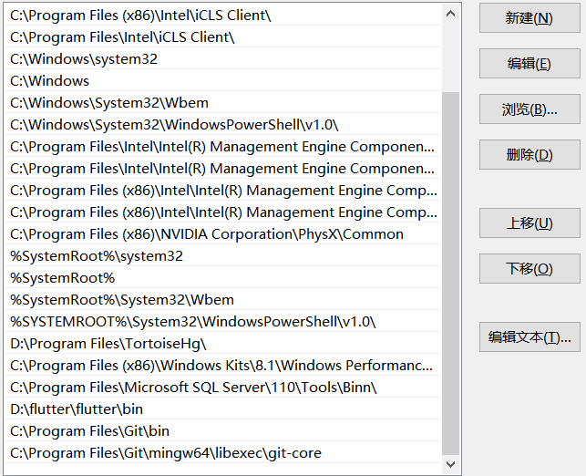The image size is (586, 476).
Task: Select %SYSTEMROOT%\System32\WindowsPowerShell\v1.0\ entry
Action: [x=222, y=322]
